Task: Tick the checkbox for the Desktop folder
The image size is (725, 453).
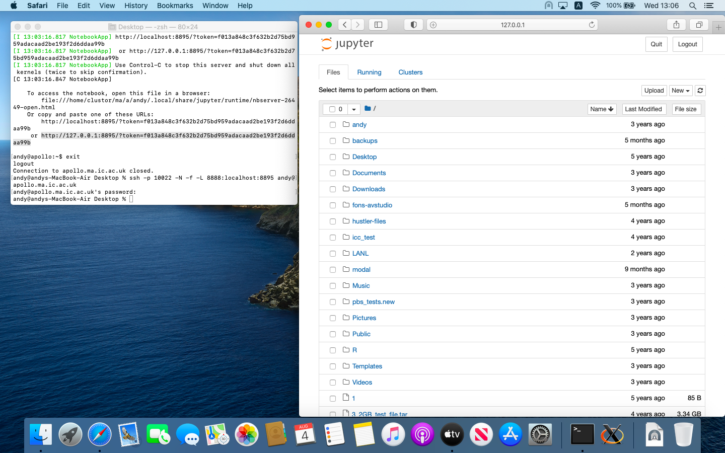Action: pyautogui.click(x=333, y=157)
